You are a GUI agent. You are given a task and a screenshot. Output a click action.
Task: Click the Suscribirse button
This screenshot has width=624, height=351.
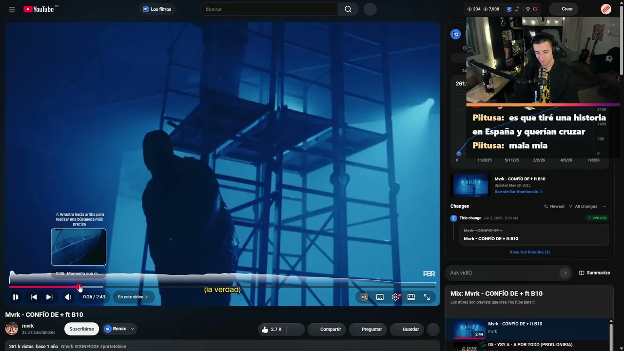pos(81,329)
